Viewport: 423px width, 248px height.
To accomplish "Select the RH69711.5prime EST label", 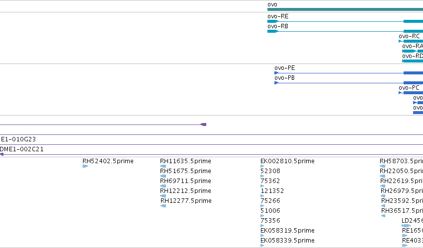I will (x=185, y=181).
